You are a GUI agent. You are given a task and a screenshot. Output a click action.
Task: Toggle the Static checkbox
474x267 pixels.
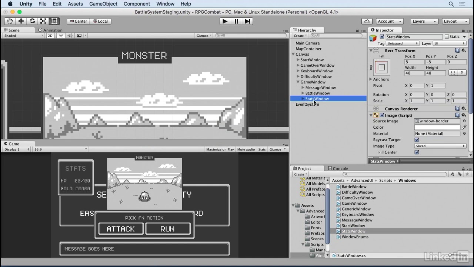[x=447, y=37]
